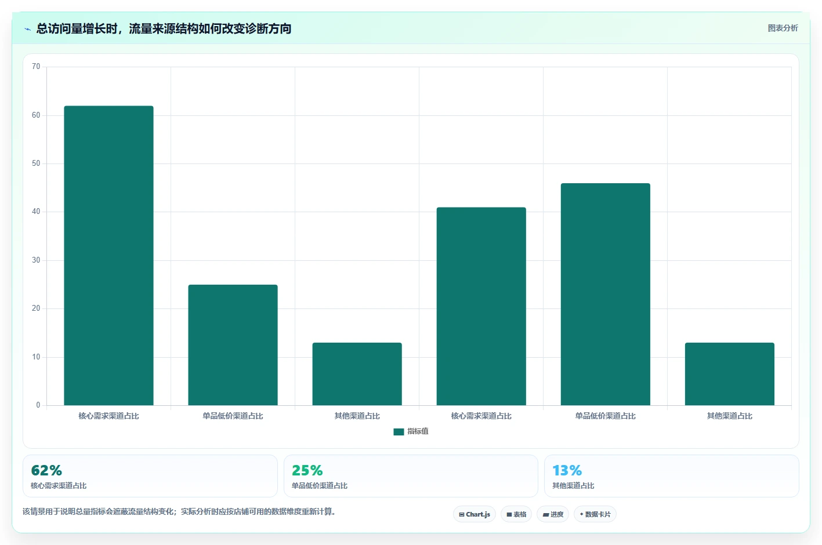Click the bar reaching about 46
This screenshot has height=545, width=822.
[605, 294]
